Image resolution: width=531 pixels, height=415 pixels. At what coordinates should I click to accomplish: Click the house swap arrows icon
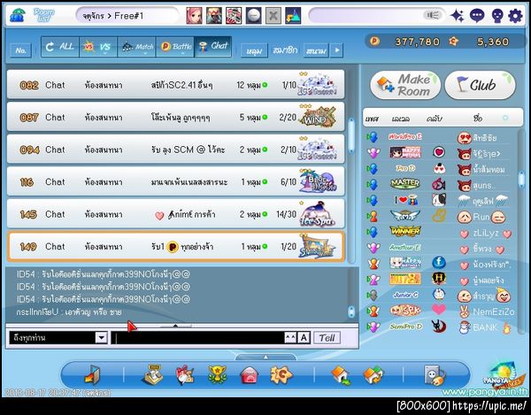tap(373, 375)
